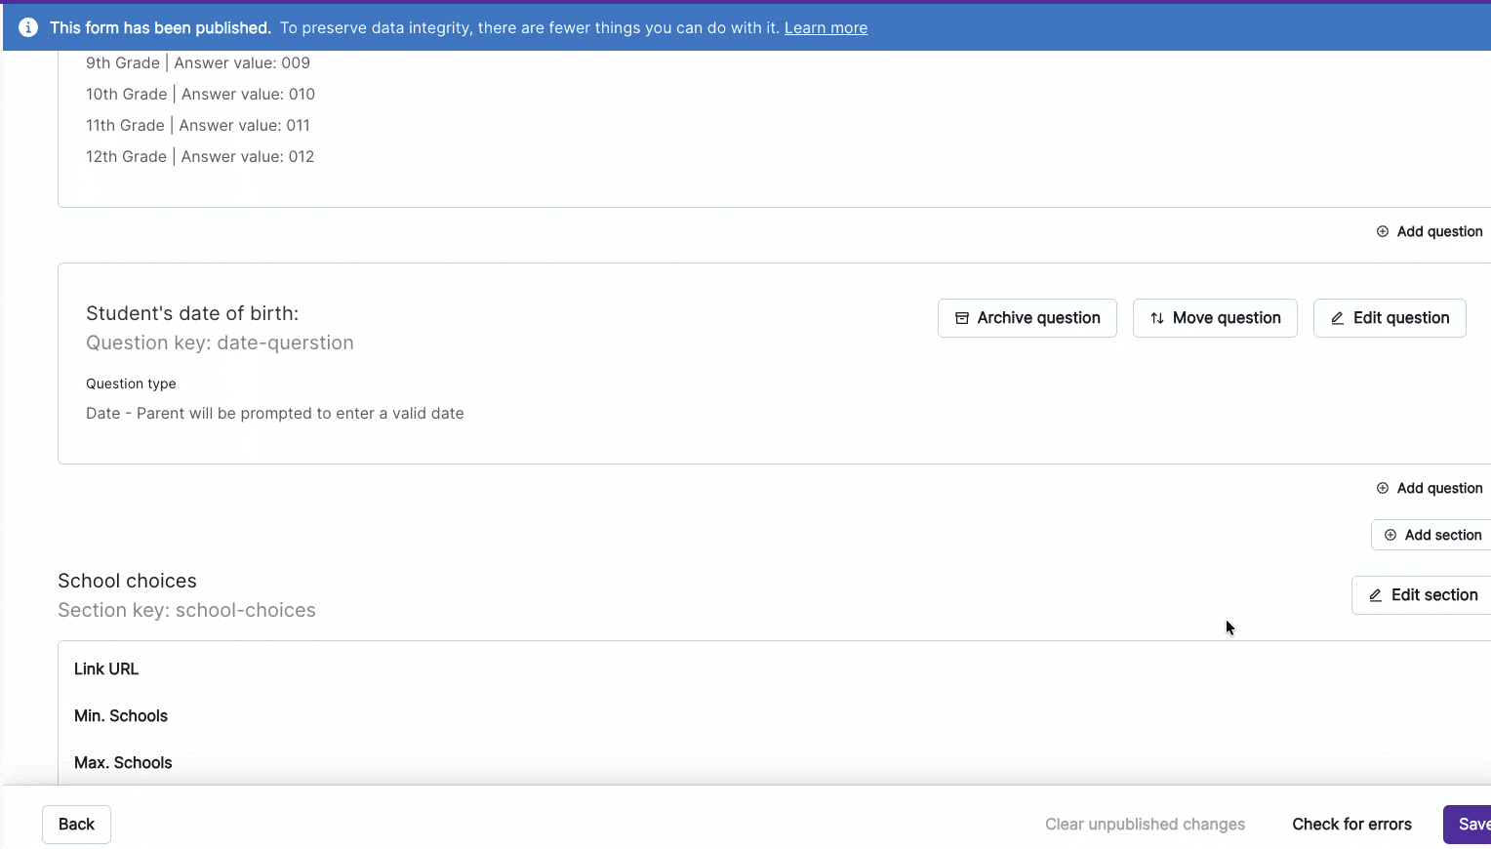Go Back using the bottom button
Viewport: 1491px width, 849px height.
[x=76, y=825]
